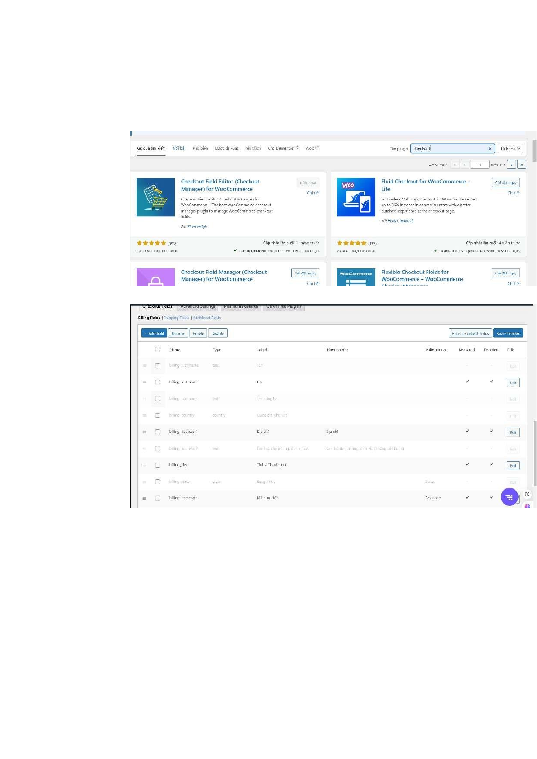Tick the billing_first_name row checkbox
This screenshot has width=537, height=759.
pyautogui.click(x=158, y=365)
